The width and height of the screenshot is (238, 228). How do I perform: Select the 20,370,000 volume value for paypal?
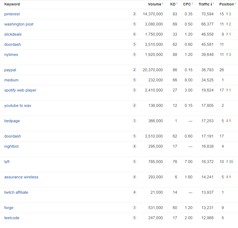(153, 70)
